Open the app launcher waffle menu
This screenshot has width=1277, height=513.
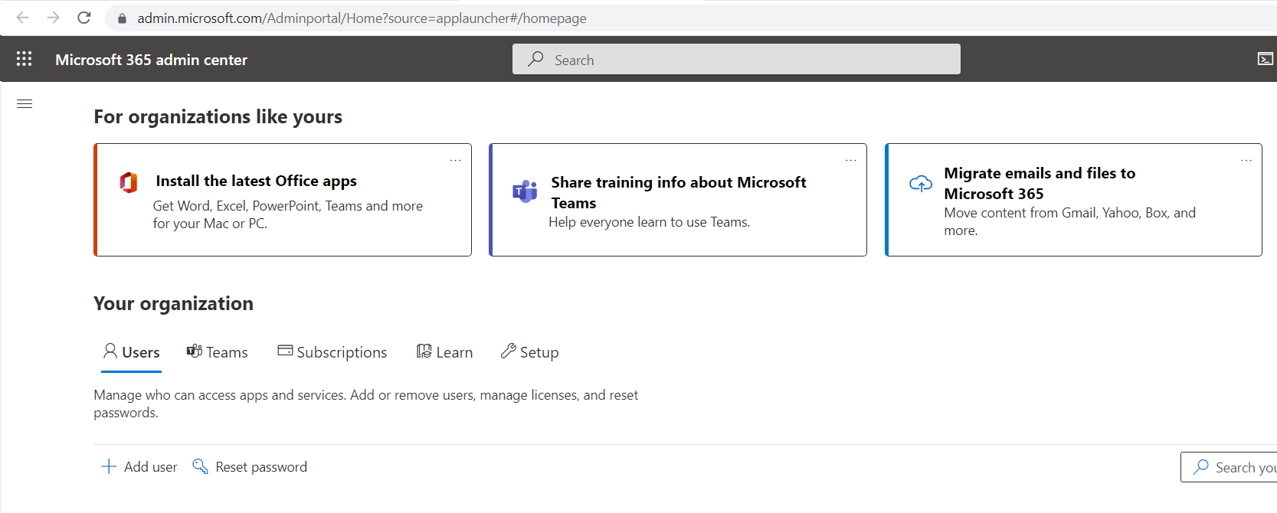24,59
